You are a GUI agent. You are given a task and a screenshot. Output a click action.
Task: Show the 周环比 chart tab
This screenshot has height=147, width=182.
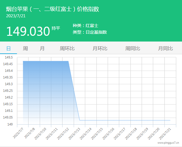(67, 48)
